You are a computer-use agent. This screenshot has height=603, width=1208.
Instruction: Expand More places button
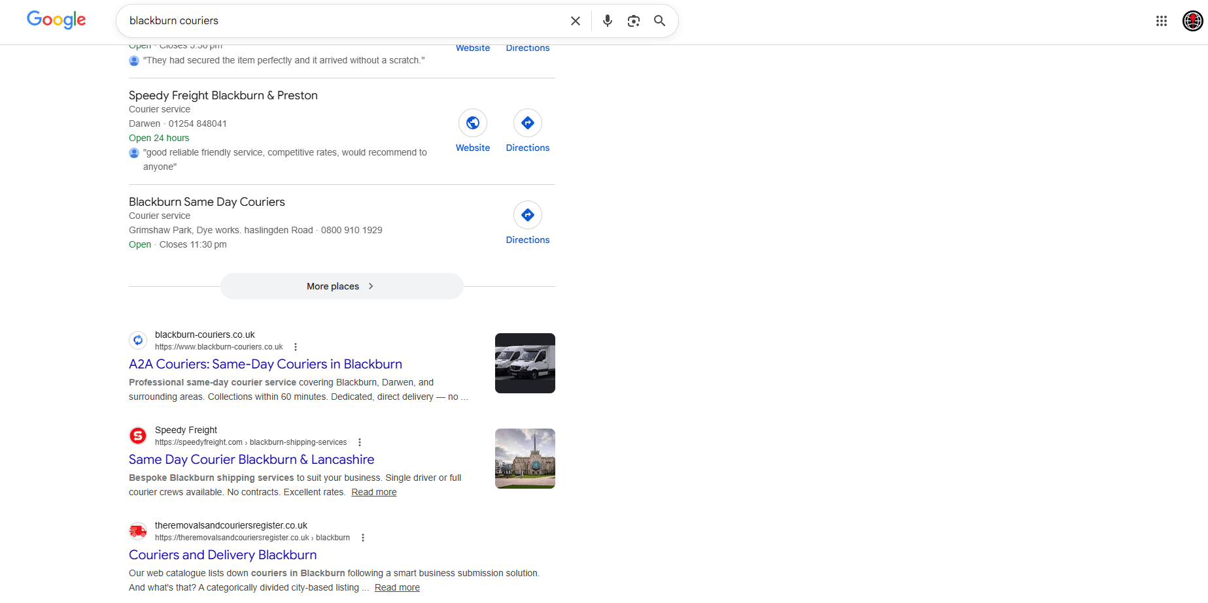[x=342, y=286]
